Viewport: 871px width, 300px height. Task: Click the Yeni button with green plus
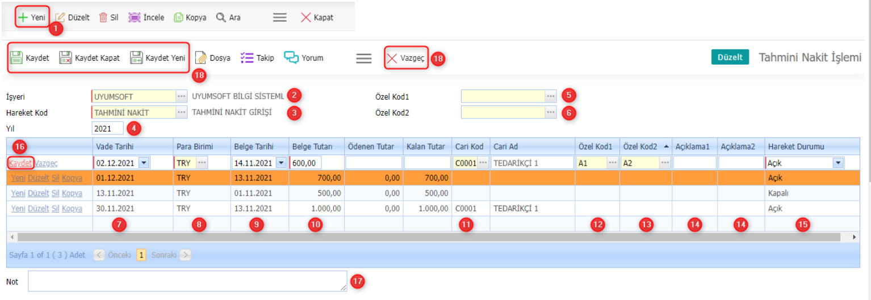click(x=32, y=18)
